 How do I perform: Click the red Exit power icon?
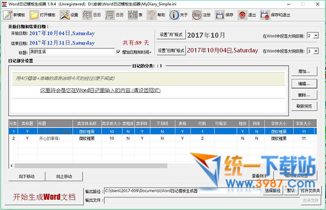pyautogui.click(x=242, y=15)
